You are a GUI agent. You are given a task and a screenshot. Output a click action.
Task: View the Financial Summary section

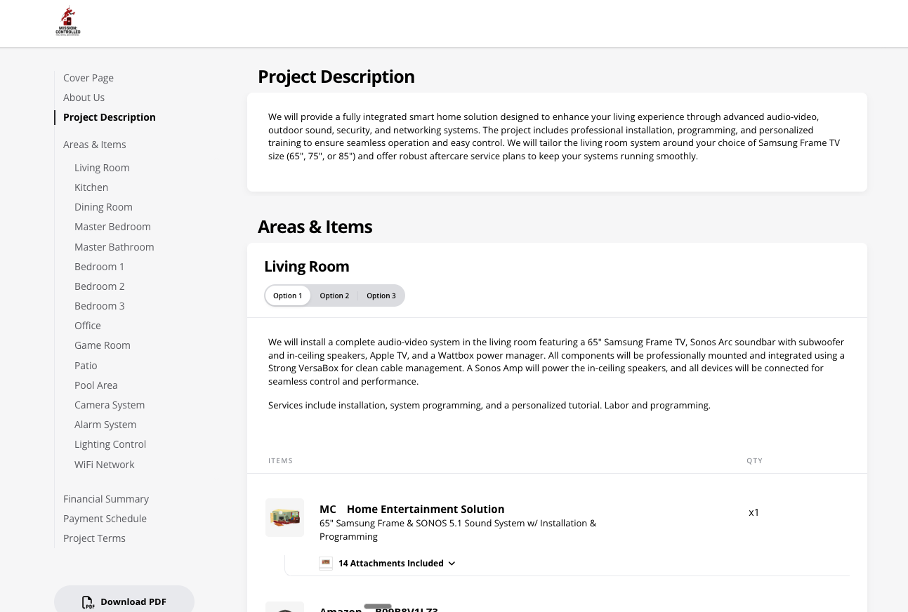tap(106, 499)
